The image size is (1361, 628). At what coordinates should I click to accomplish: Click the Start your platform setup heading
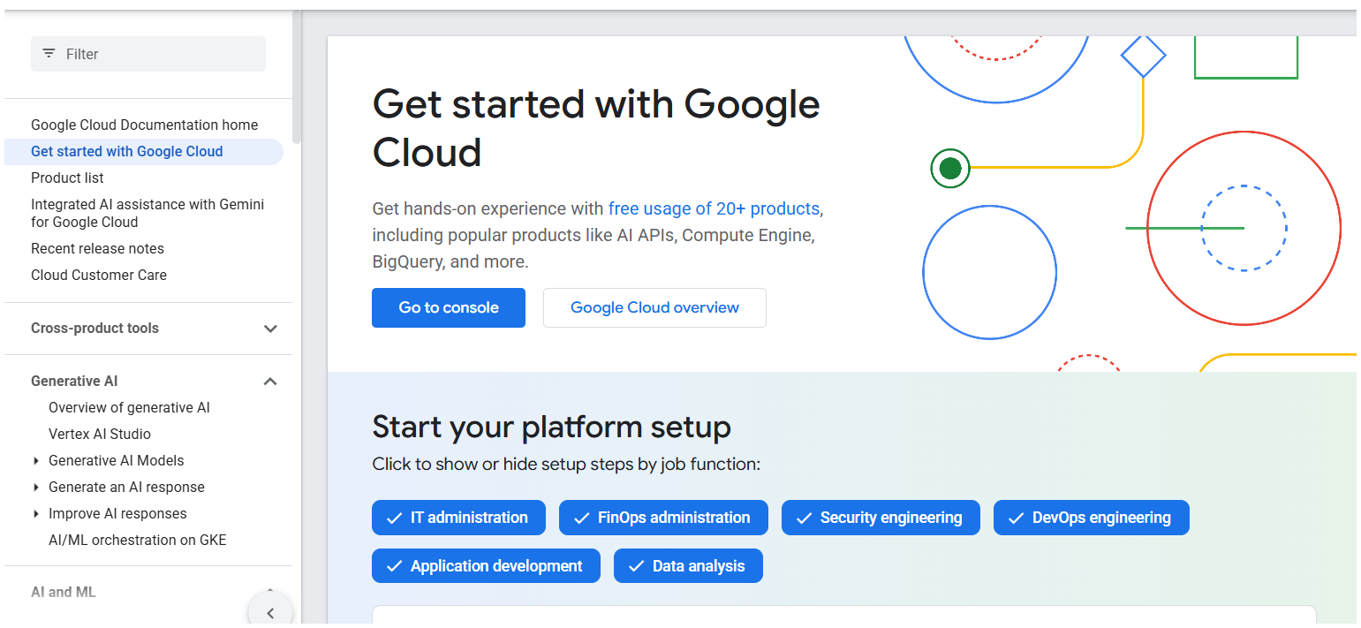[x=551, y=427]
